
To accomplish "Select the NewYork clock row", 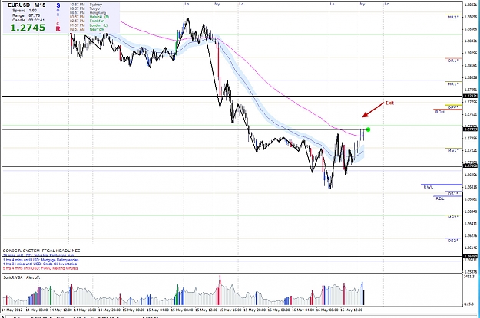I will pyautogui.click(x=86, y=29).
